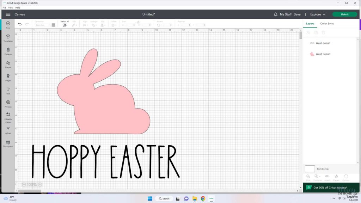
Task: Redo the last action
Action: tap(27, 24)
